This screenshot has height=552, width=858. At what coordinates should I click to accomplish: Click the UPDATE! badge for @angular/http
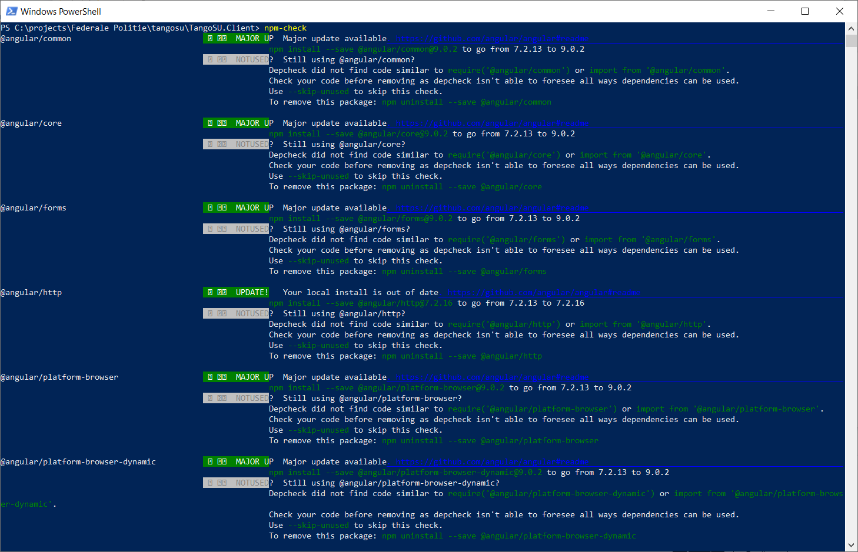[236, 292]
